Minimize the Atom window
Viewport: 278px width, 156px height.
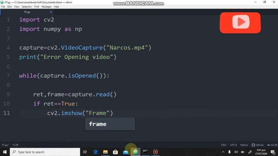255,2
